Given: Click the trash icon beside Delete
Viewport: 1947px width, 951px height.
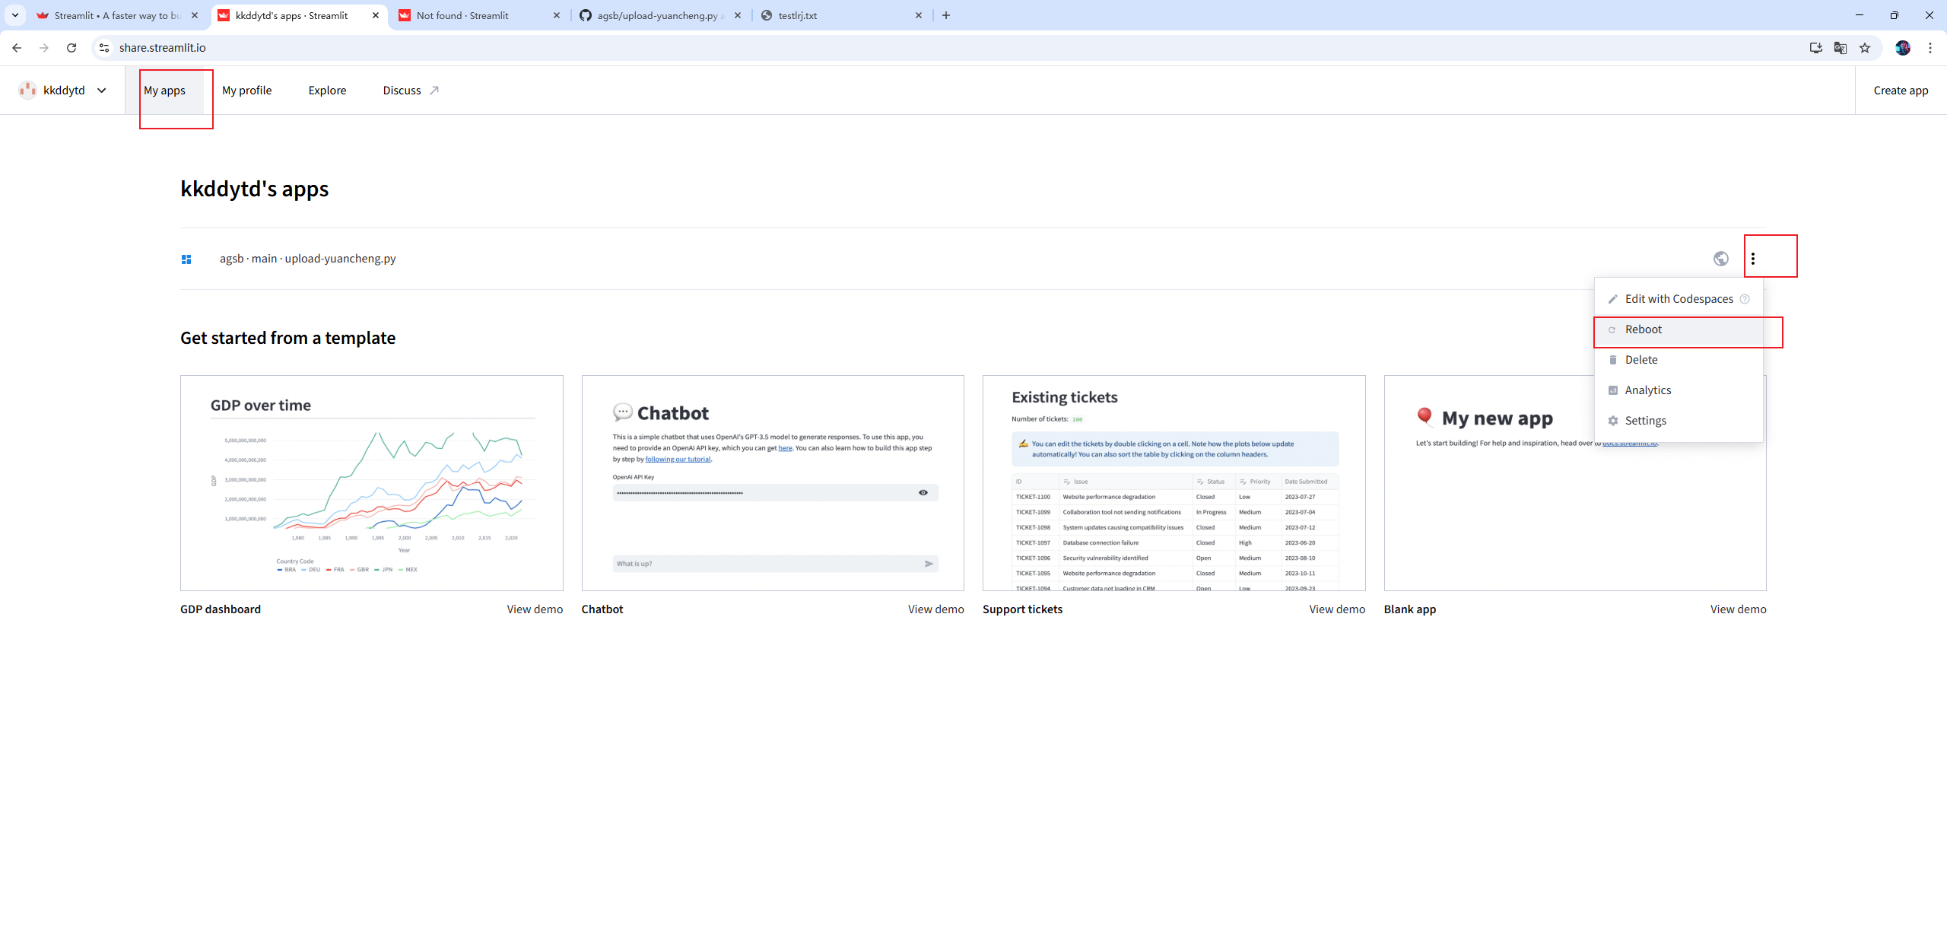Looking at the screenshot, I should tap(1612, 360).
